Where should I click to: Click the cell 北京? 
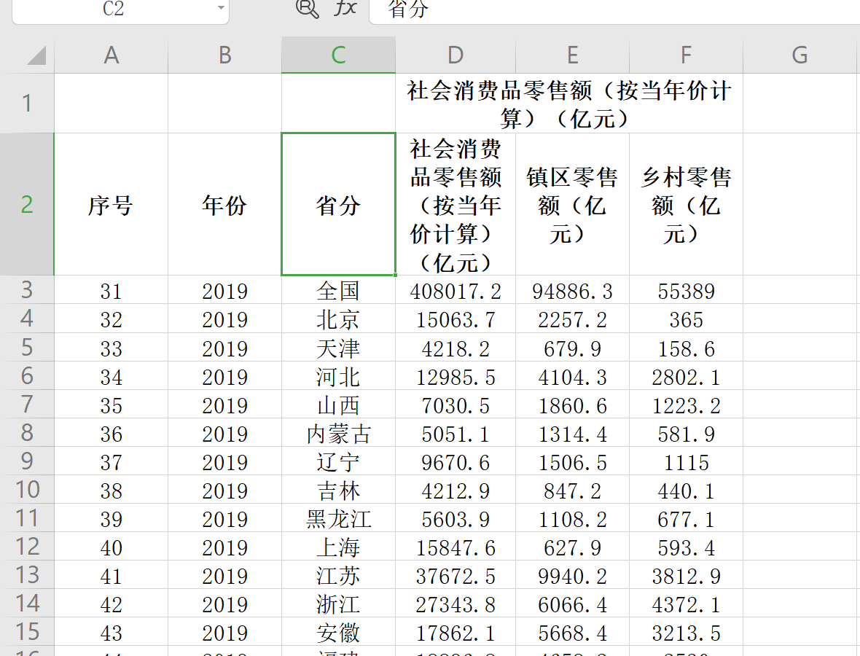pos(338,319)
